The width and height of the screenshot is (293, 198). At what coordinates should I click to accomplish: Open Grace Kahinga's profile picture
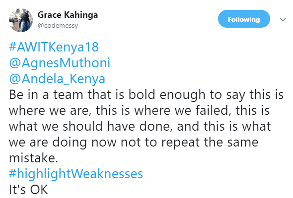[21, 20]
